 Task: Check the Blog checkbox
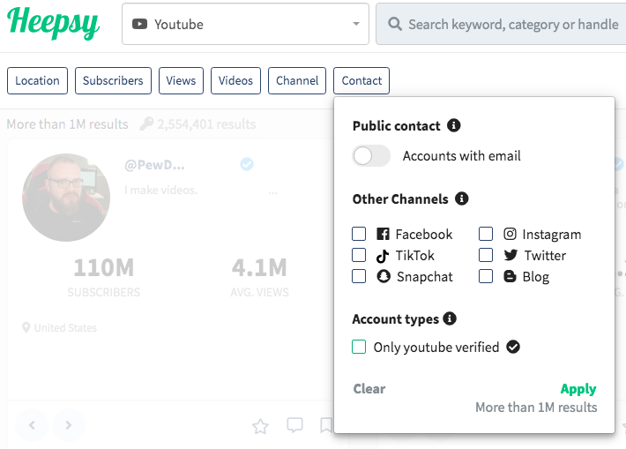click(x=486, y=276)
